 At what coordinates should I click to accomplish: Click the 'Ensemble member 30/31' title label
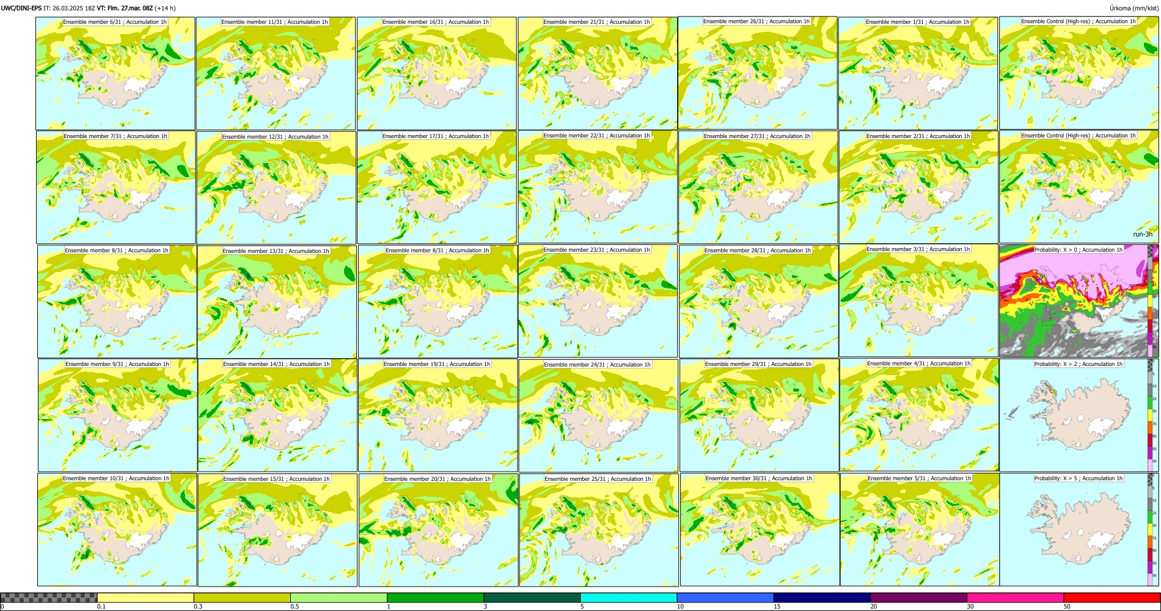click(759, 478)
